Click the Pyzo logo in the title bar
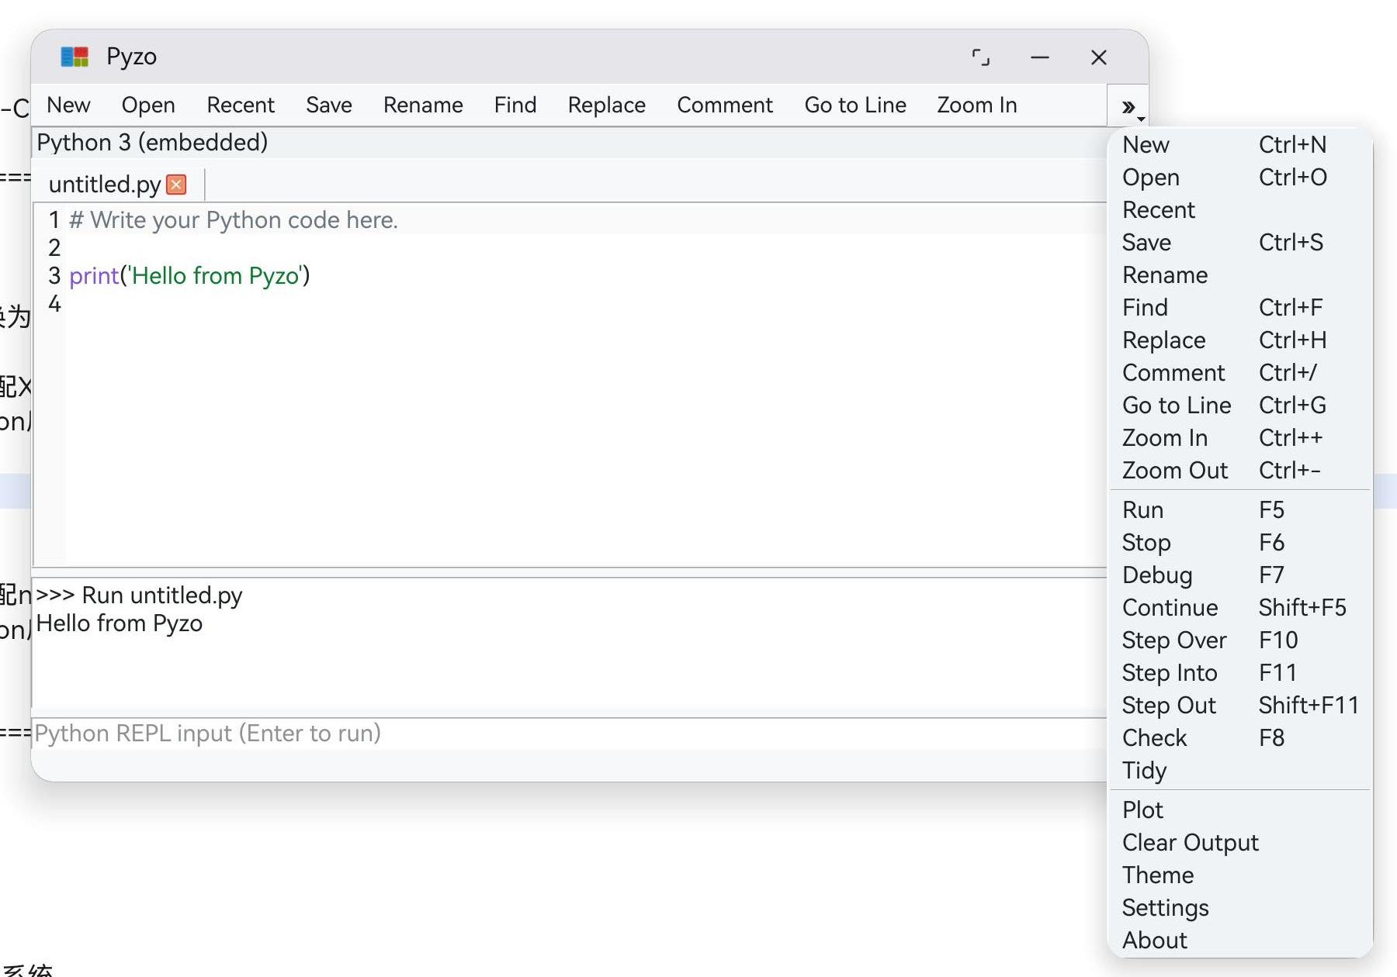This screenshot has height=977, width=1397. pos(75,57)
